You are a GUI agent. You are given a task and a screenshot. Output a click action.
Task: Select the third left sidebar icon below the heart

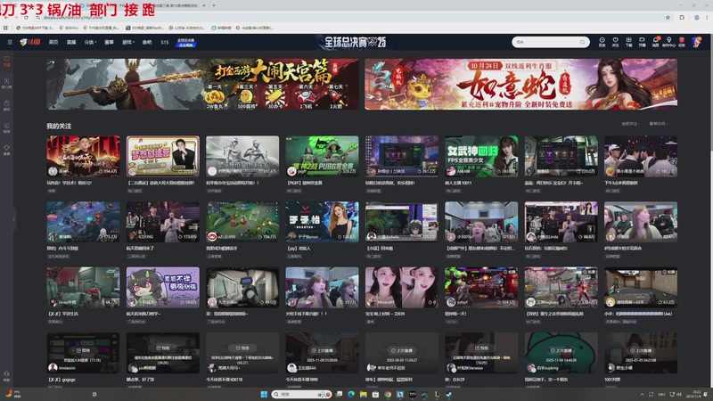[x=7, y=105]
